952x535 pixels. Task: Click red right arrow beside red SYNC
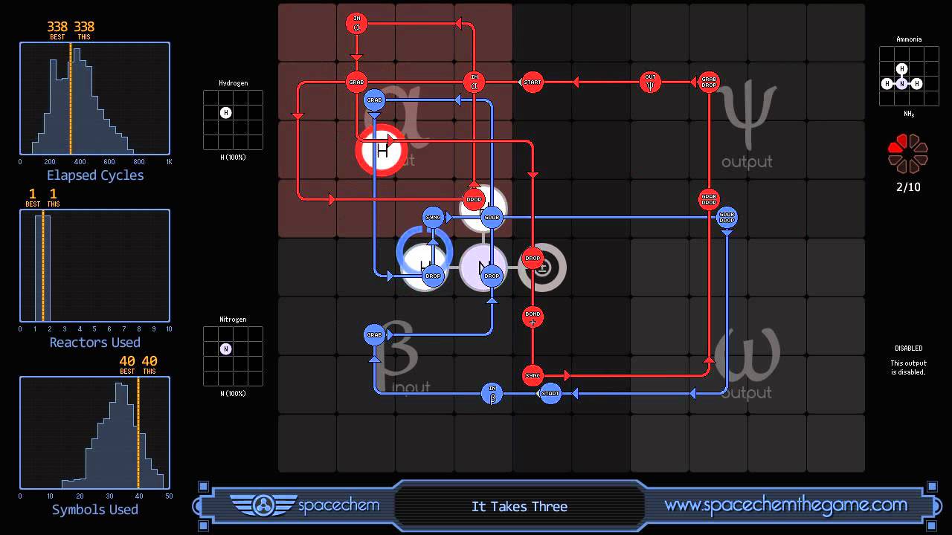567,375
